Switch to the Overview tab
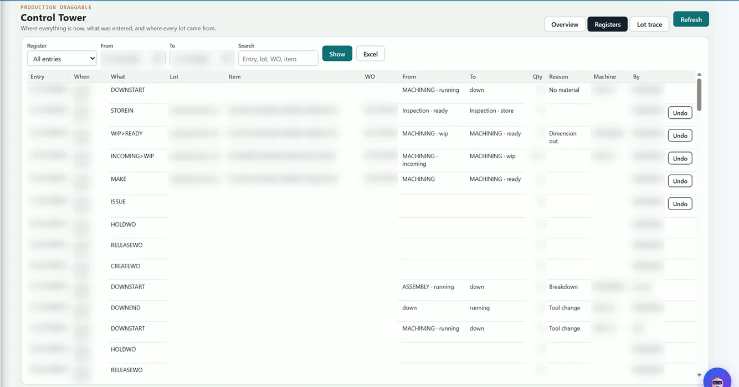Screen dimensions: 739x387 (564, 24)
